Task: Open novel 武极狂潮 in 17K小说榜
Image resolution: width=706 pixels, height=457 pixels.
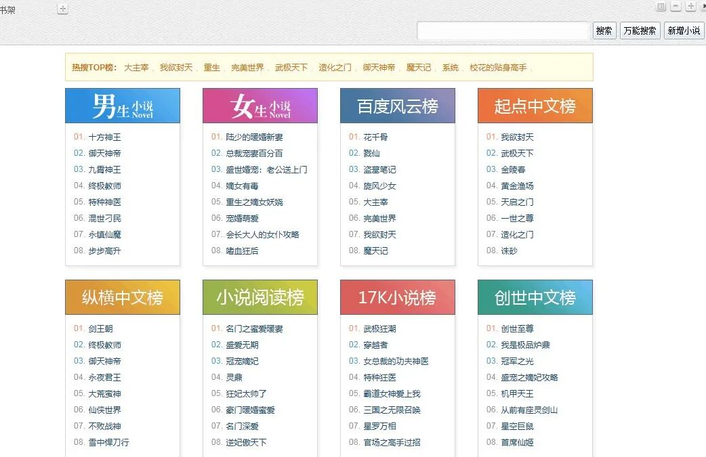Action: click(379, 329)
